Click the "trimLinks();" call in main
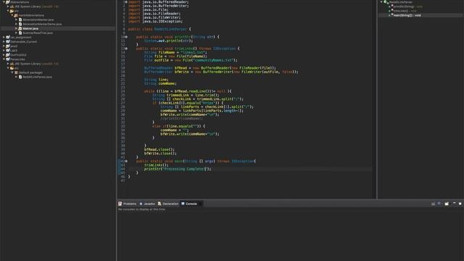The height and width of the screenshot is (261, 464). 157,165
